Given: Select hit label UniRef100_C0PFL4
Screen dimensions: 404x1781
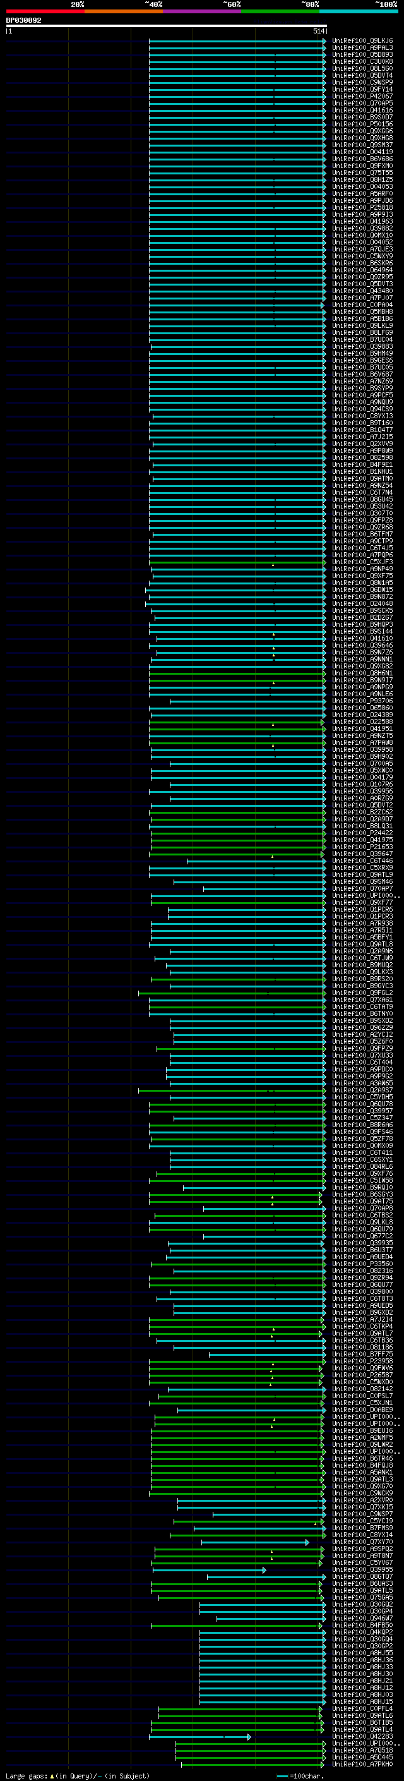Looking at the screenshot, I should click(362, 1708).
